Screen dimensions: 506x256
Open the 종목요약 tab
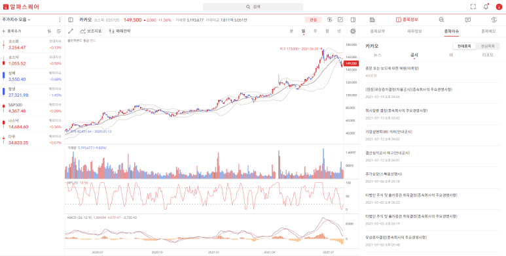378,31
